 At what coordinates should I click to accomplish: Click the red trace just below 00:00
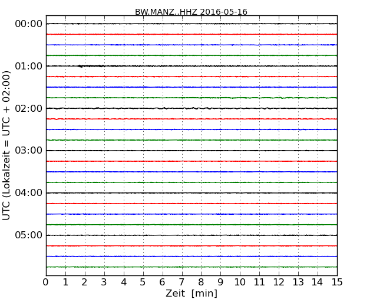191,34
